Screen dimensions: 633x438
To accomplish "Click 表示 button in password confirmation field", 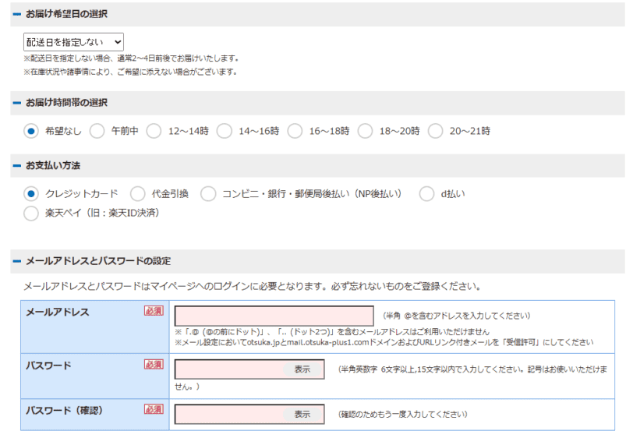I will [x=302, y=414].
